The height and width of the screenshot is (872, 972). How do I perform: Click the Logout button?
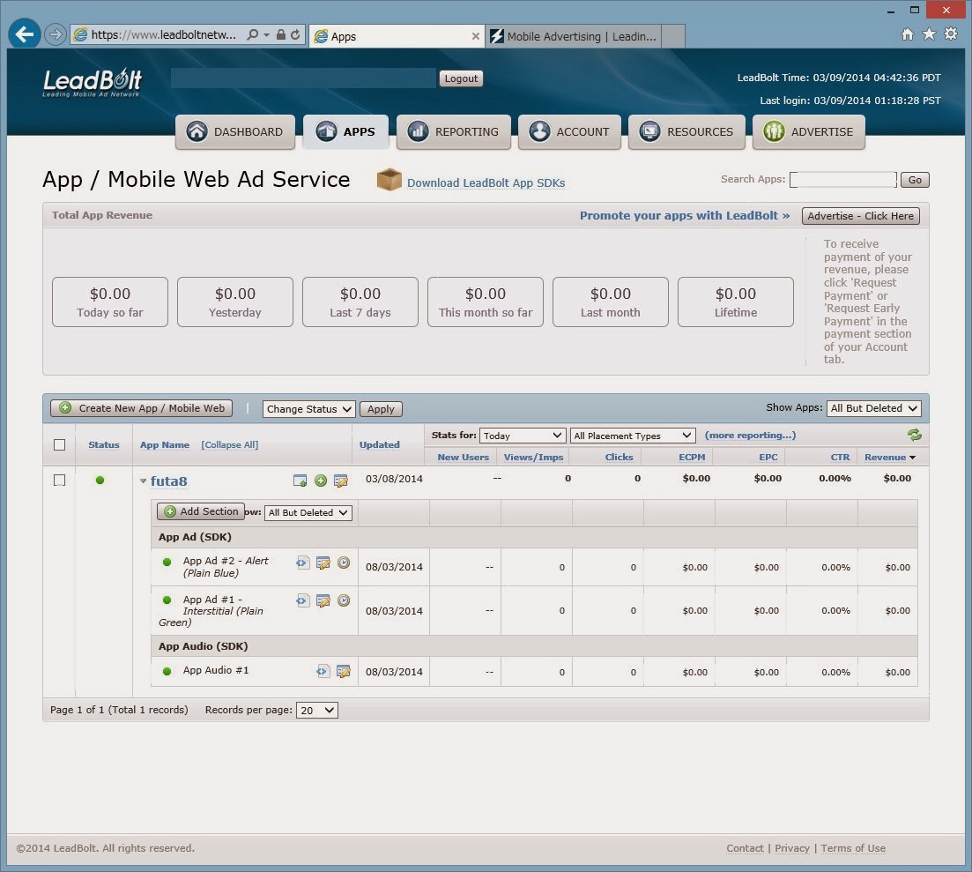pos(461,78)
